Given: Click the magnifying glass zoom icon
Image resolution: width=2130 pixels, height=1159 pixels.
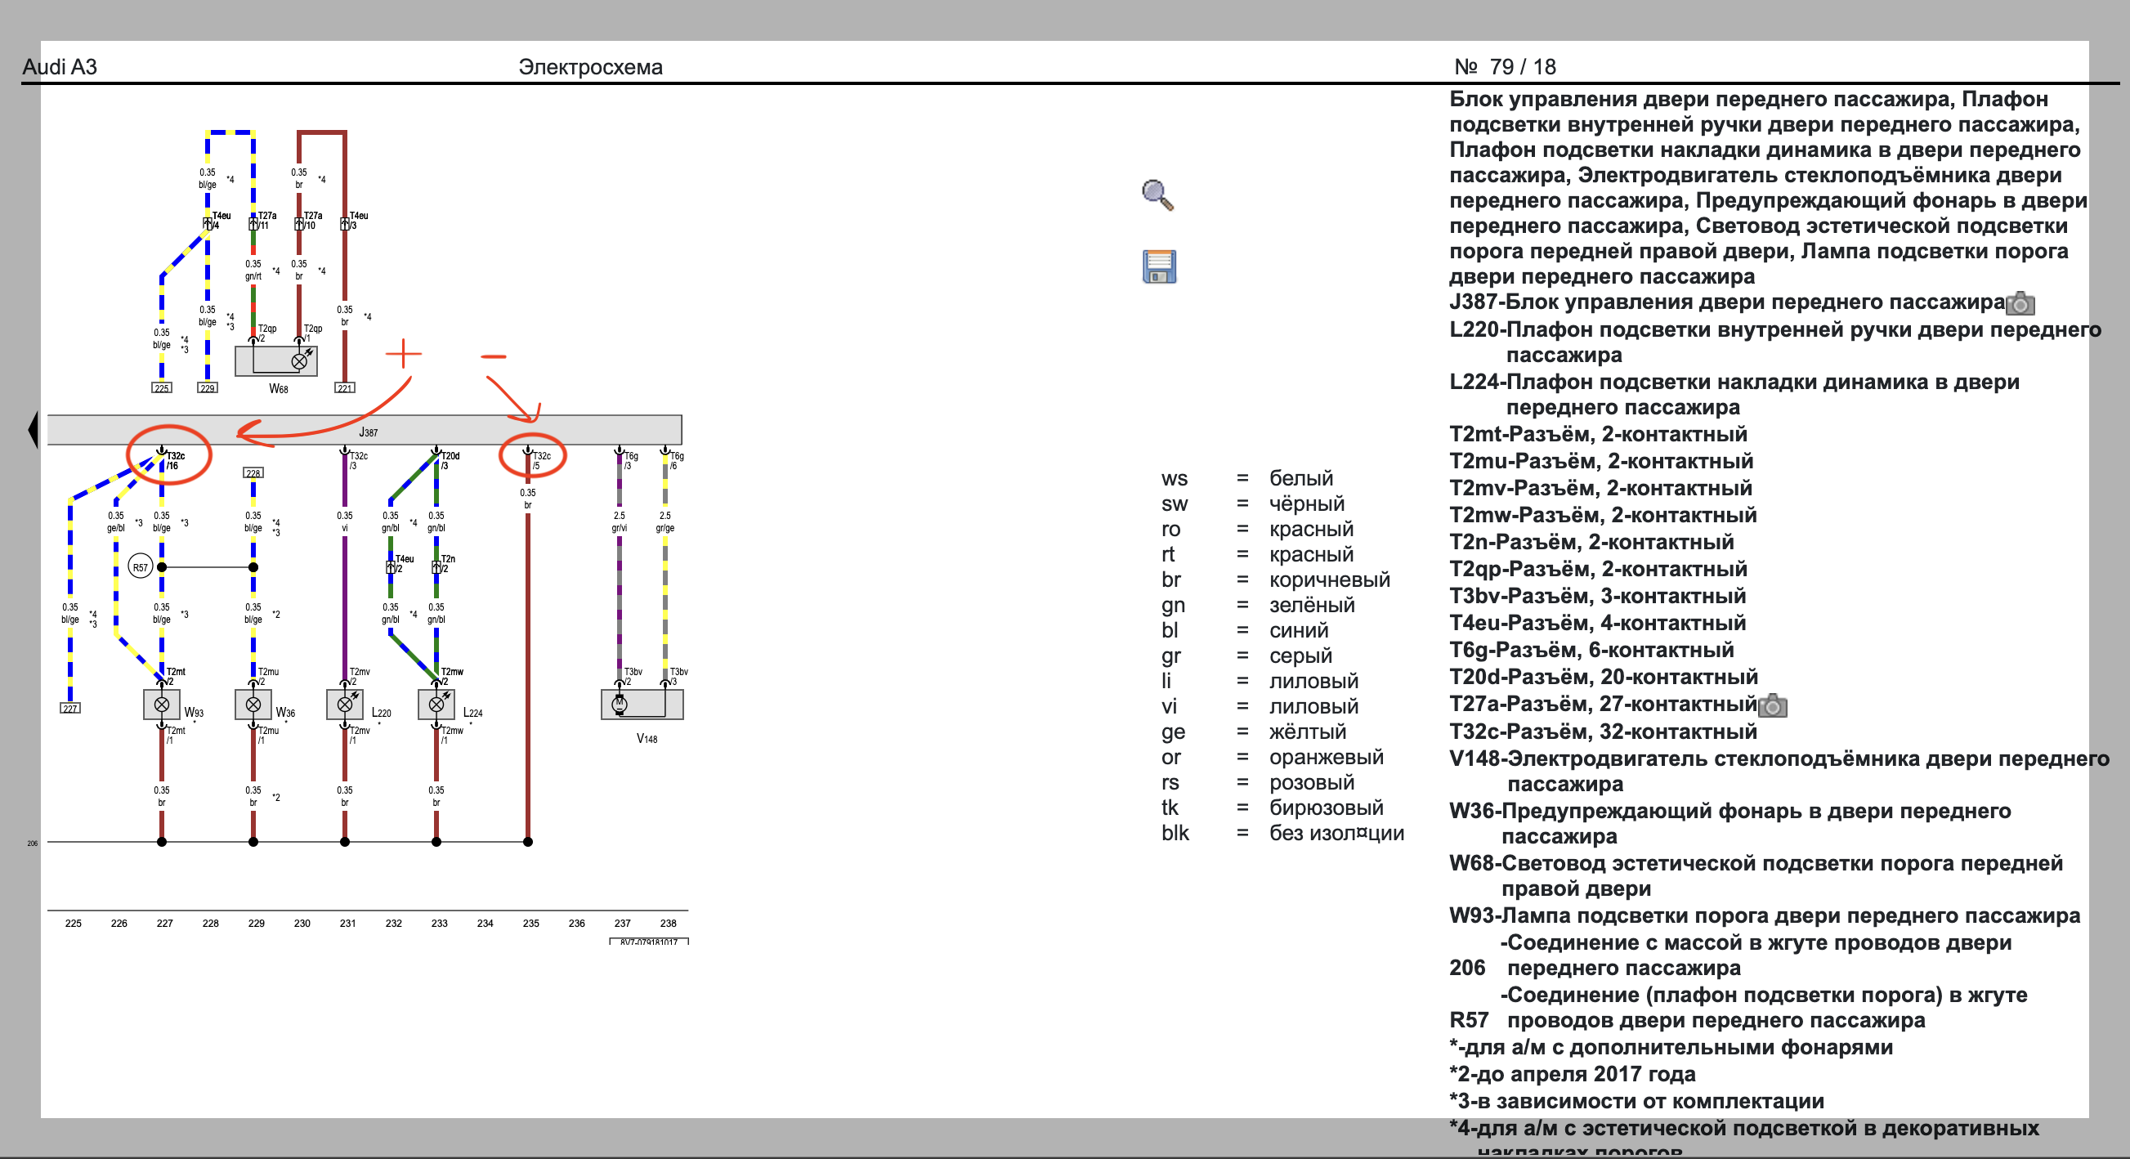Looking at the screenshot, I should (1157, 195).
